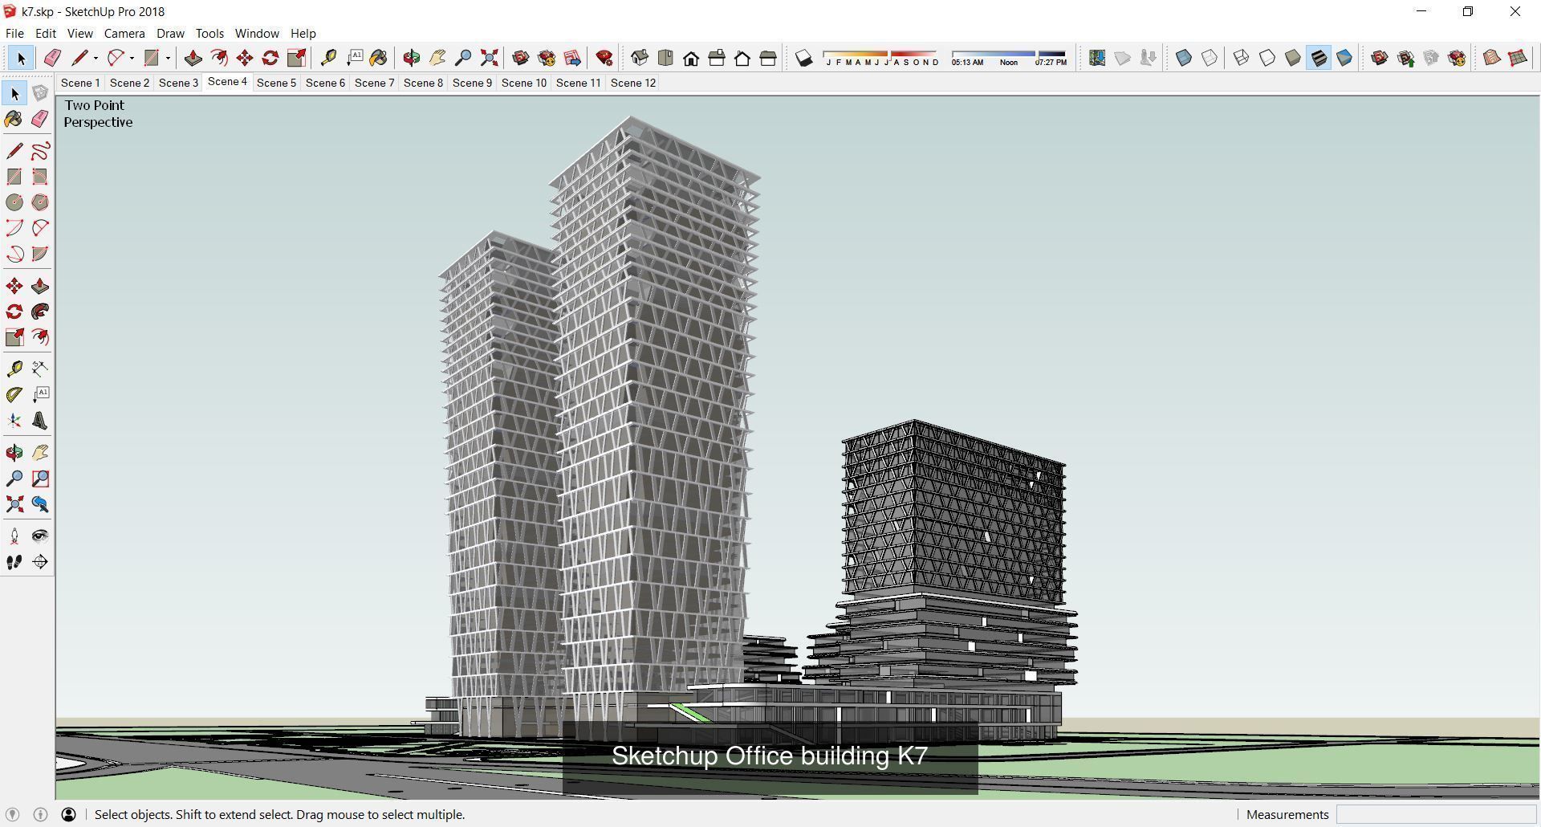Open the Extension Manager ruby icon
This screenshot has height=827, width=1541.
coord(605,58)
